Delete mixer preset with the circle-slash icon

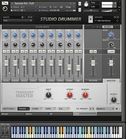coord(25,17)
